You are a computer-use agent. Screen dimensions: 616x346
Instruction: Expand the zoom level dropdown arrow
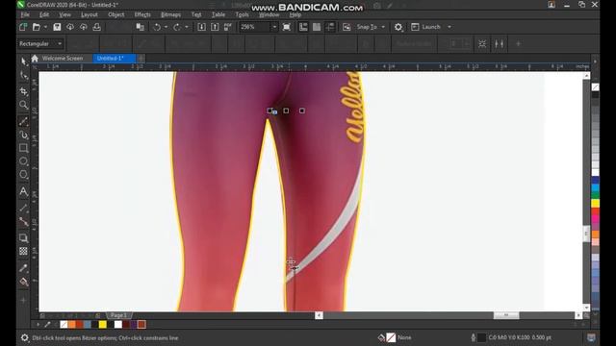[274, 27]
